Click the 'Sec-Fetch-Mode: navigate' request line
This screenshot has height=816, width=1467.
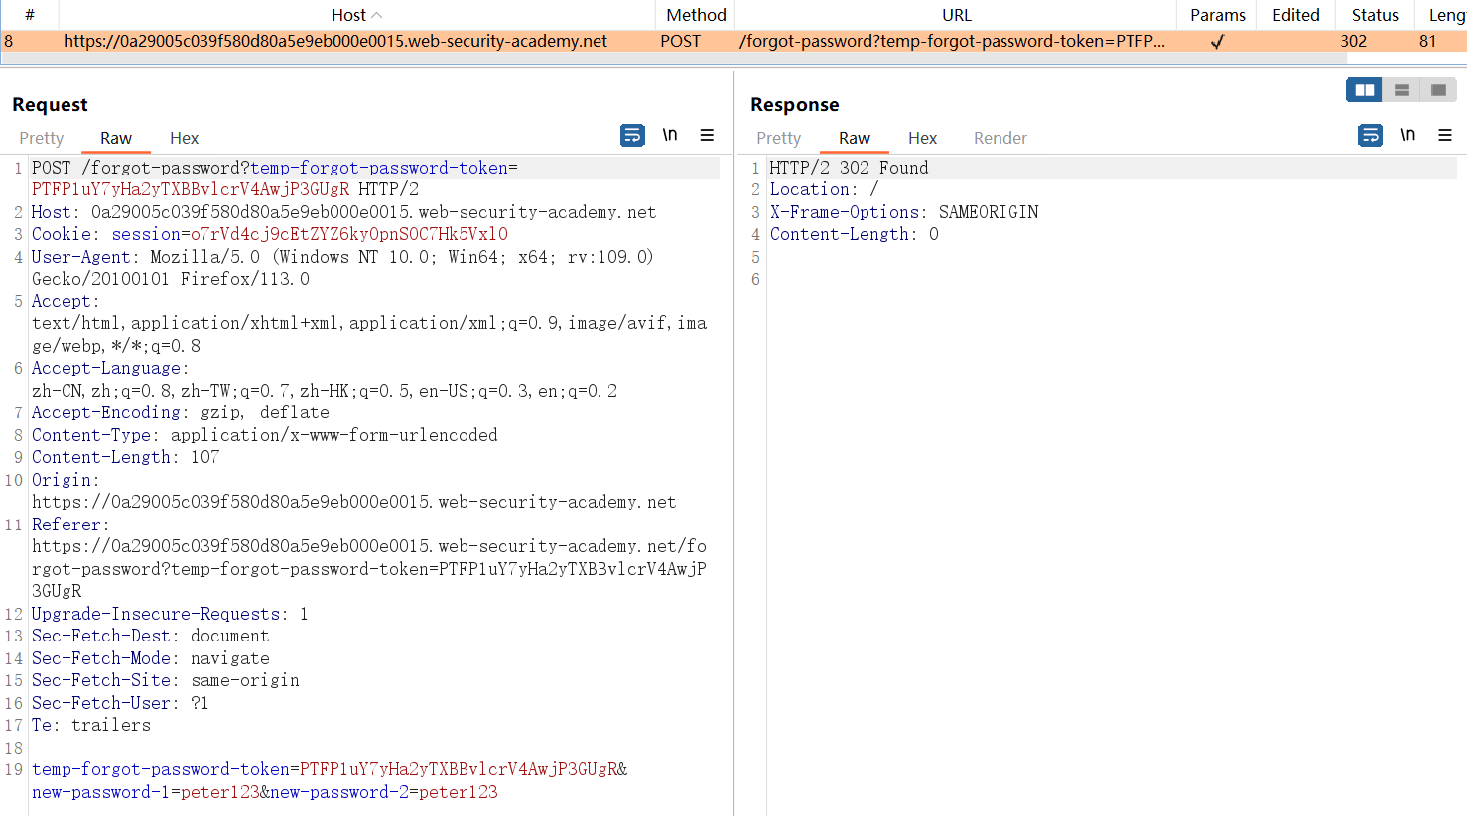(150, 658)
